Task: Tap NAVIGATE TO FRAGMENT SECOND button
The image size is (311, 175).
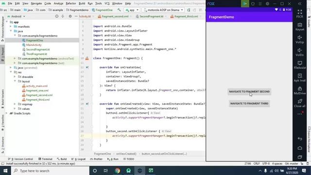Action: click(249, 92)
